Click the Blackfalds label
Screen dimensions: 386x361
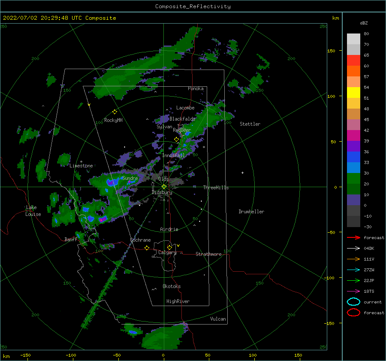[182, 119]
